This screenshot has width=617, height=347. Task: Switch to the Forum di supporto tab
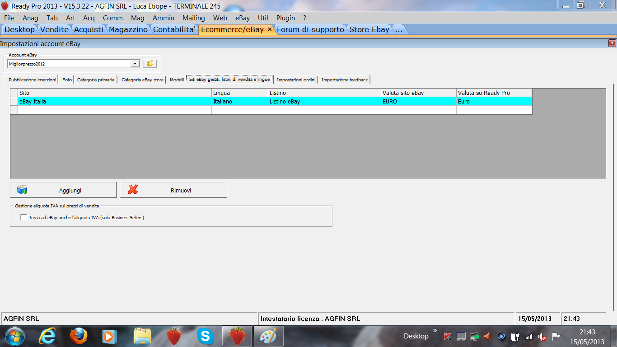311,29
